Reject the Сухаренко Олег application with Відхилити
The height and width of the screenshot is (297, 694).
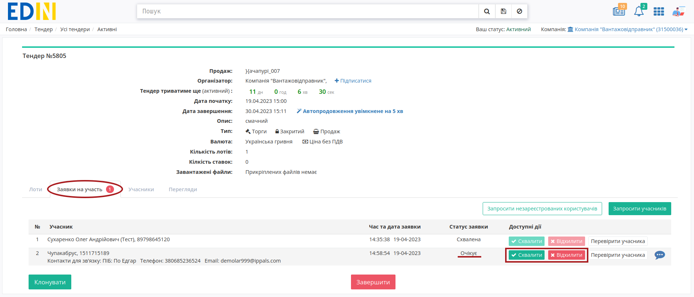[566, 241]
